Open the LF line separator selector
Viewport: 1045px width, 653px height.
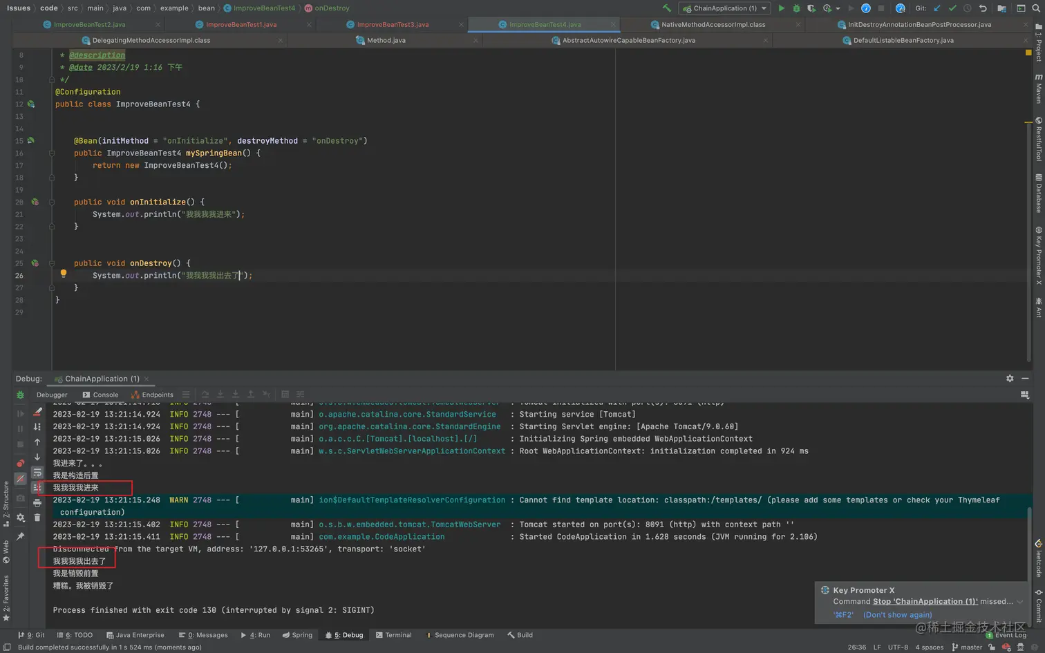pyautogui.click(x=877, y=647)
